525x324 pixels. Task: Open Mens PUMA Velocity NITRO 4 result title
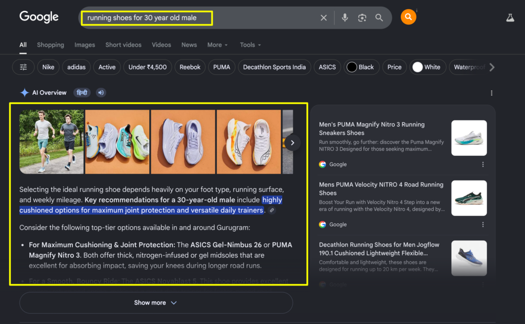381,189
